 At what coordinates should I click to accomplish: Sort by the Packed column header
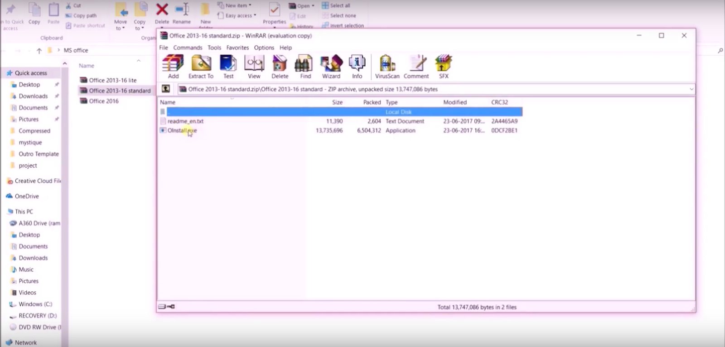coord(372,102)
